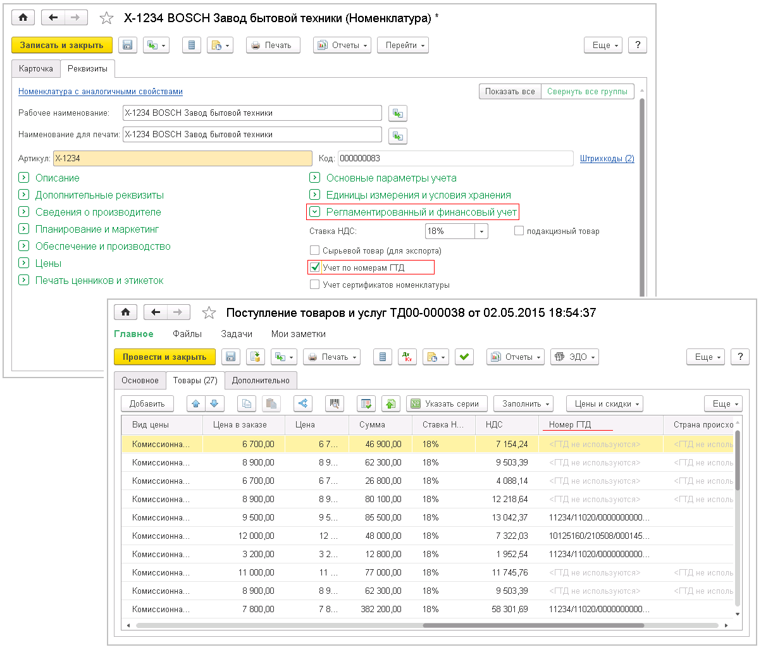Open Перейти dropdown
This screenshot has width=761, height=652.
pyautogui.click(x=403, y=45)
